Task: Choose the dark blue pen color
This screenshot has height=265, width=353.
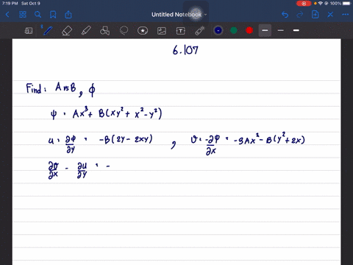Action: pyautogui.click(x=218, y=30)
